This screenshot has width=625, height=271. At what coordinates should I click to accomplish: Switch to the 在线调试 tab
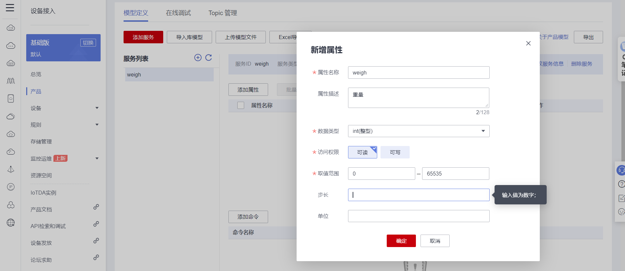(x=178, y=13)
